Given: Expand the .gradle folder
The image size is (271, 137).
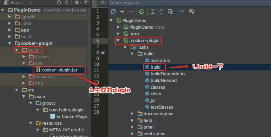Looking at the screenshot, I should click(10, 16).
